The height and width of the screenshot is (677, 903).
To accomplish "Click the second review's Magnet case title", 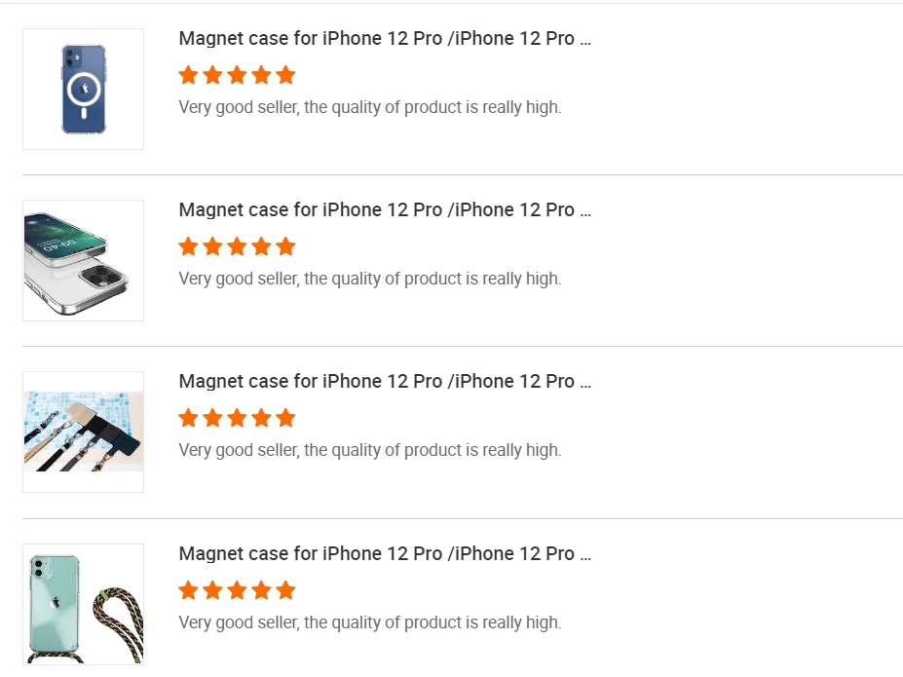I will coord(385,210).
